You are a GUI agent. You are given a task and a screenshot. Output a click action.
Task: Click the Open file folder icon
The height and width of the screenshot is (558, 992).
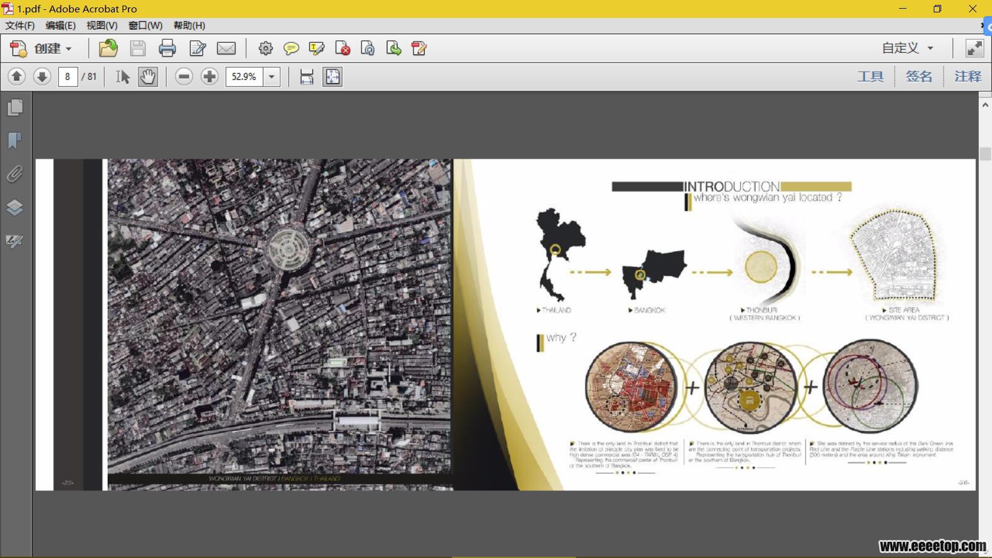[108, 48]
